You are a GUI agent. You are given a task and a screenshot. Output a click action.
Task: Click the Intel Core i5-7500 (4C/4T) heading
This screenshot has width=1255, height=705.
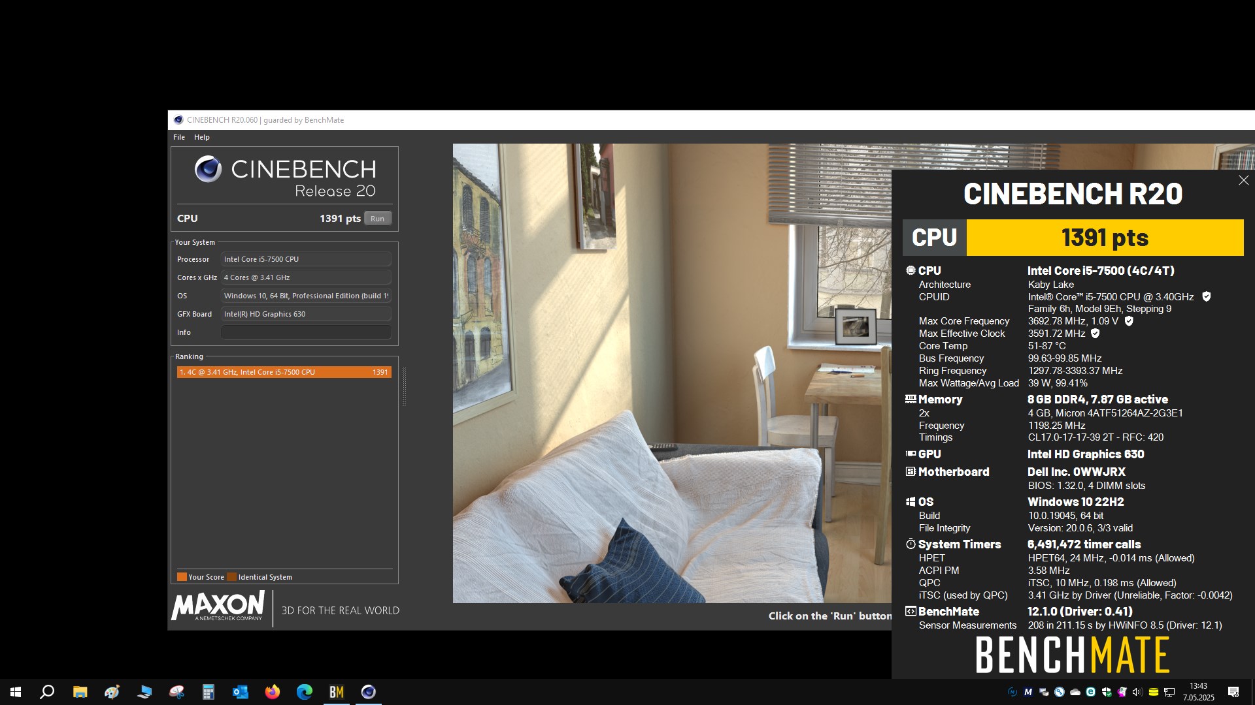[1101, 270]
